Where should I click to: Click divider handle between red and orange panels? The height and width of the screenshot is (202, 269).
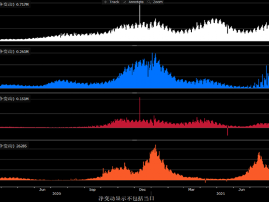pos(134,139)
